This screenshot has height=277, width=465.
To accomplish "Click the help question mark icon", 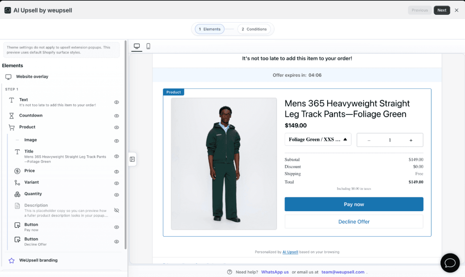I will pyautogui.click(x=230, y=272).
